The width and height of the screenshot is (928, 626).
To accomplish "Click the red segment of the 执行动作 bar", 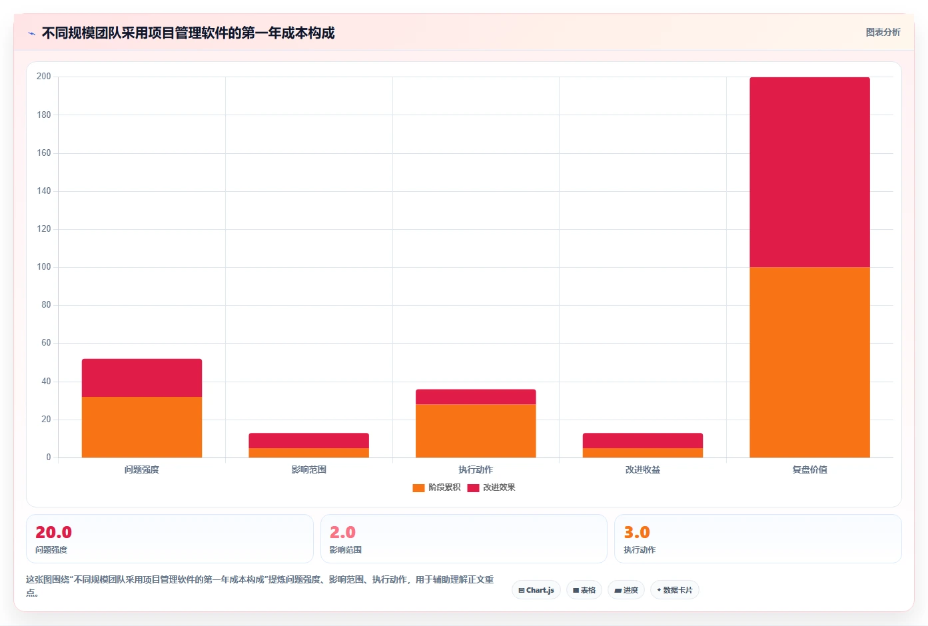I will click(476, 396).
